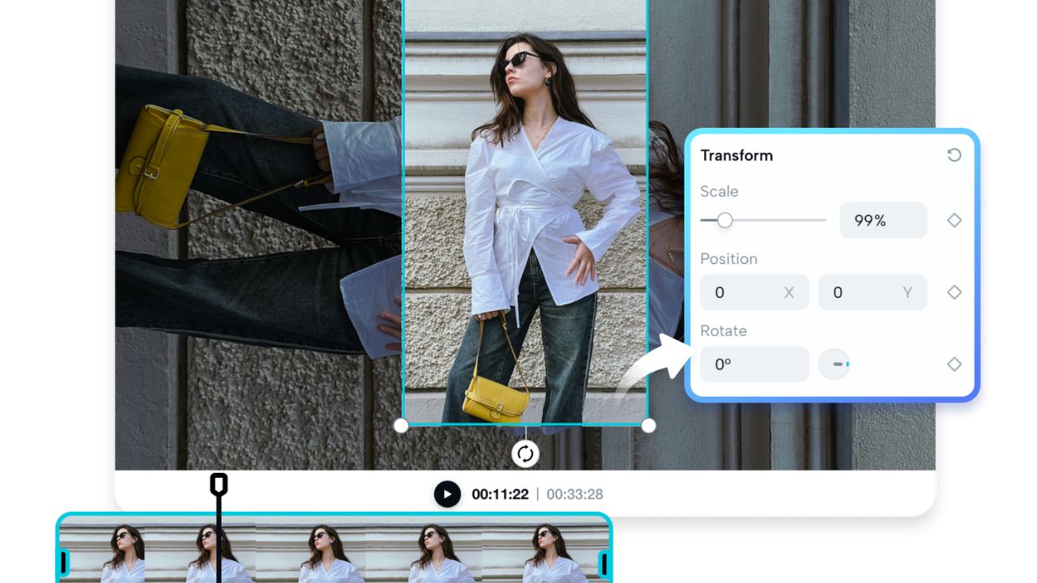Click the Rotate dial control next to 0°
Viewport: 1037px width, 583px height.
click(x=834, y=364)
